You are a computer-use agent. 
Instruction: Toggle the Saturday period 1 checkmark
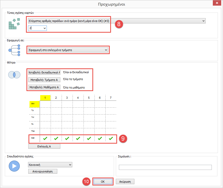point(45,139)
